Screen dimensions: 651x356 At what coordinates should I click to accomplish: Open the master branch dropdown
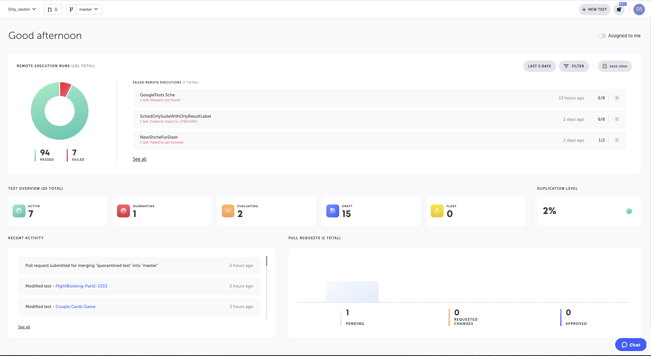pyautogui.click(x=88, y=9)
